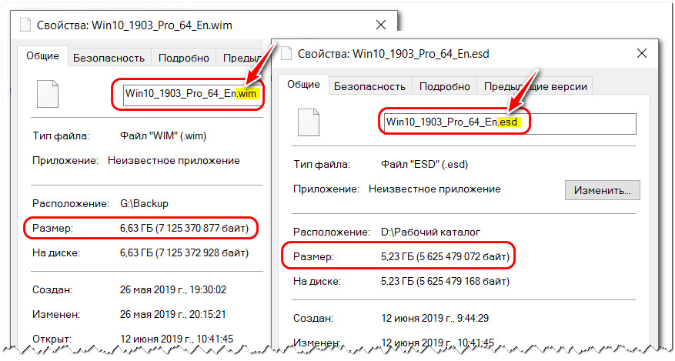
Task: Open the Общие tab in the esd window
Action: point(303,85)
